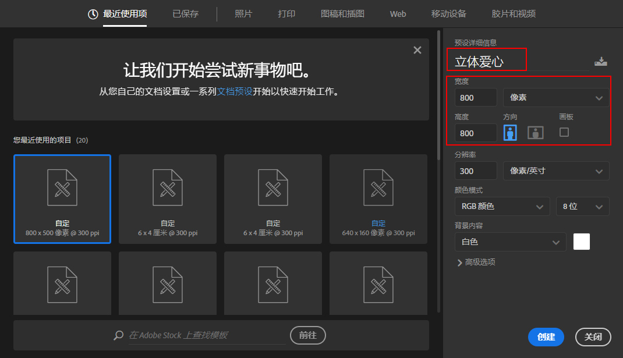Click the 创建 button to create the document

pyautogui.click(x=546, y=337)
